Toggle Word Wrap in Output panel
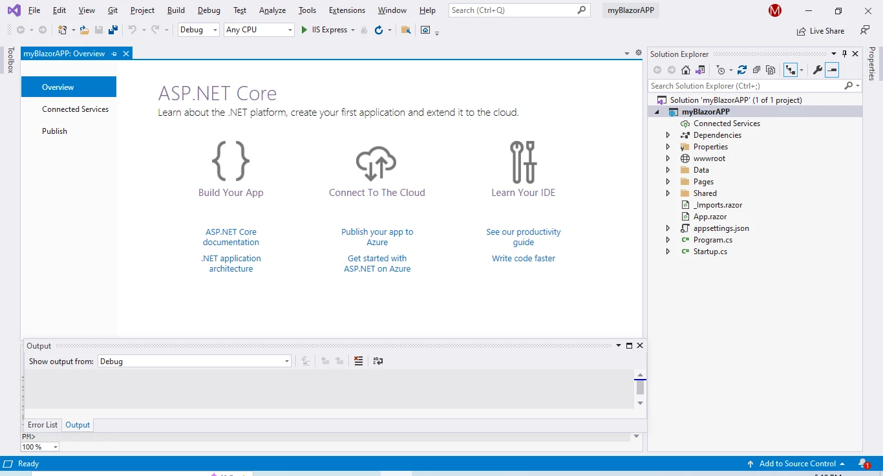The width and height of the screenshot is (883, 476). 378,361
